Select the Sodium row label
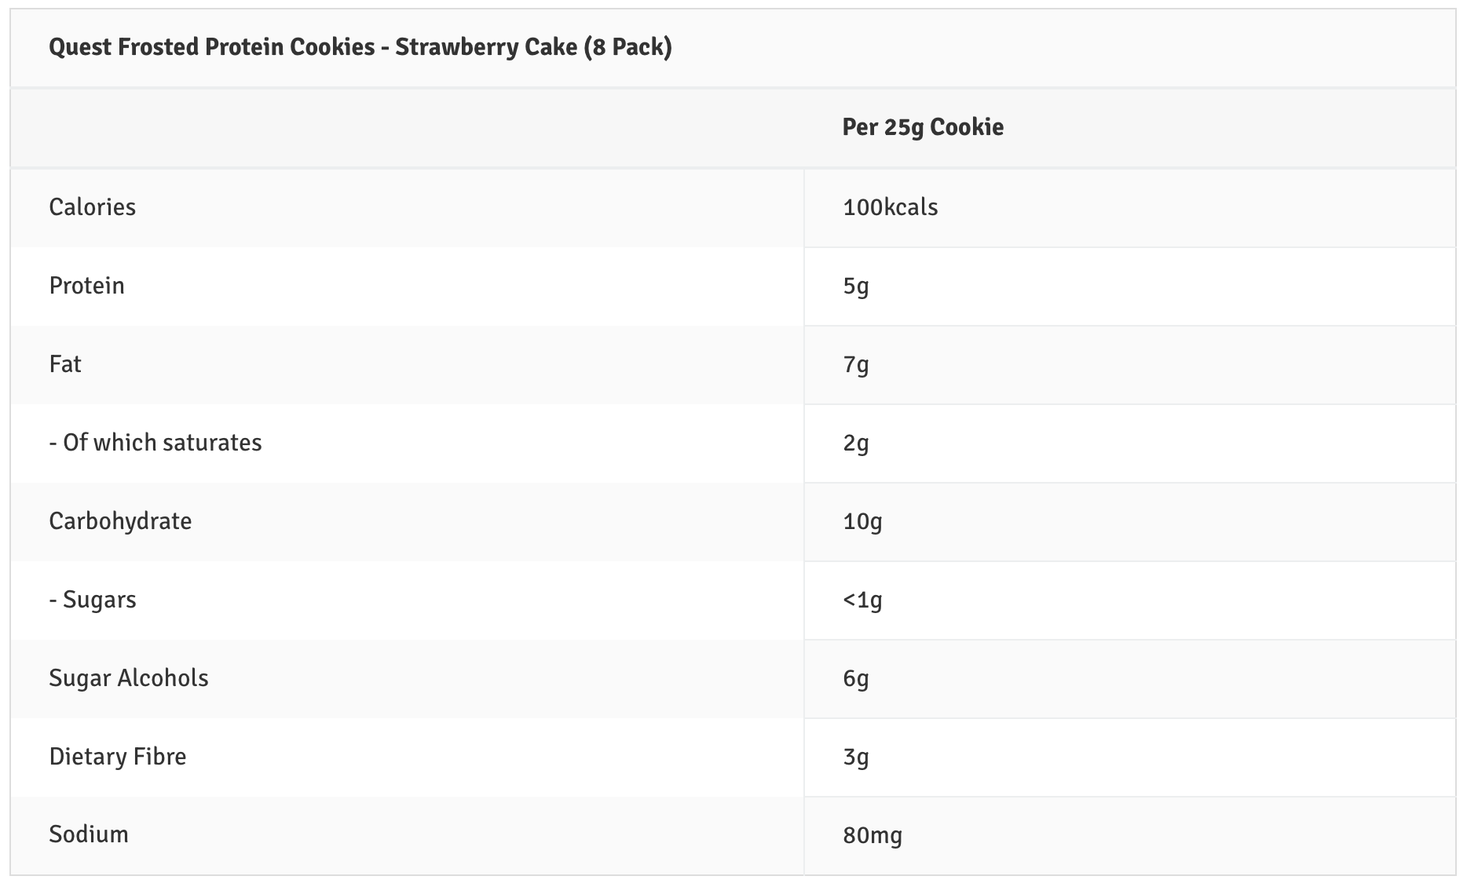 tap(89, 834)
